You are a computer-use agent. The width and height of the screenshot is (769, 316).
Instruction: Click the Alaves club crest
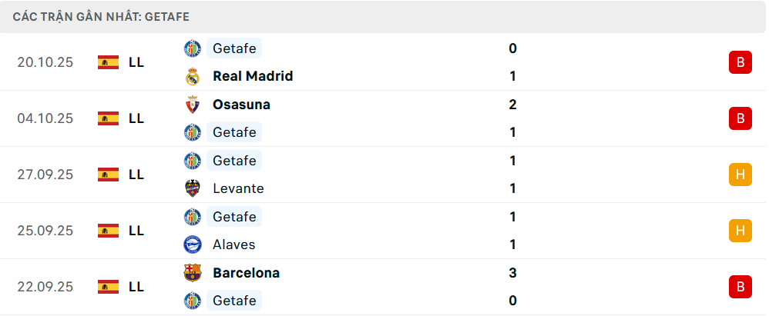coord(193,244)
